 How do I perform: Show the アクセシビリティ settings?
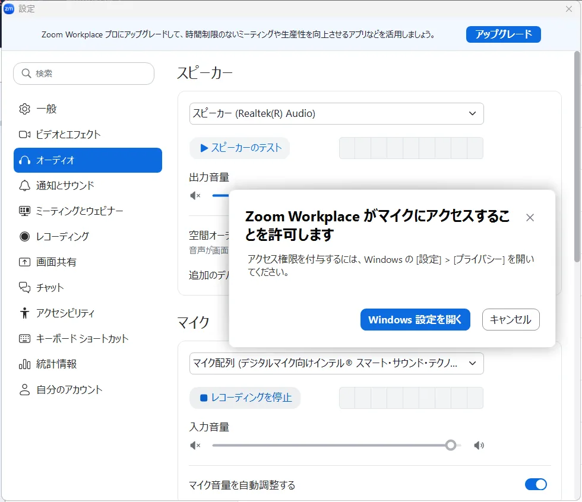[x=88, y=313]
